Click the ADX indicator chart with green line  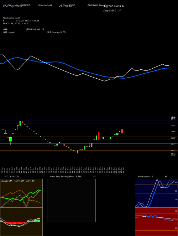21,193
